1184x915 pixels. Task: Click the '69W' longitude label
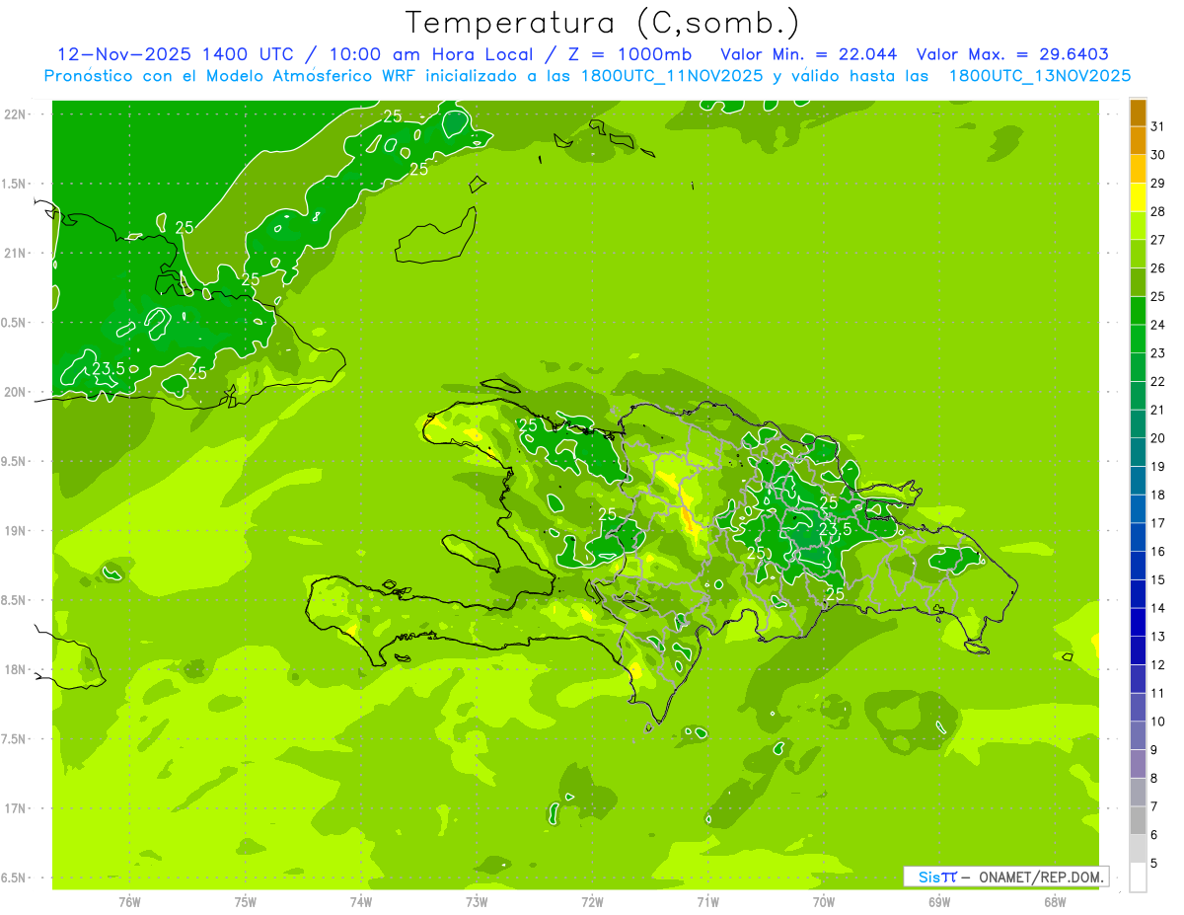pos(939,902)
